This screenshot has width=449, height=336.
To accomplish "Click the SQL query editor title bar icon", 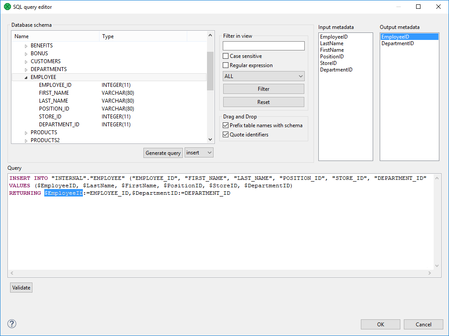I will click(x=7, y=7).
